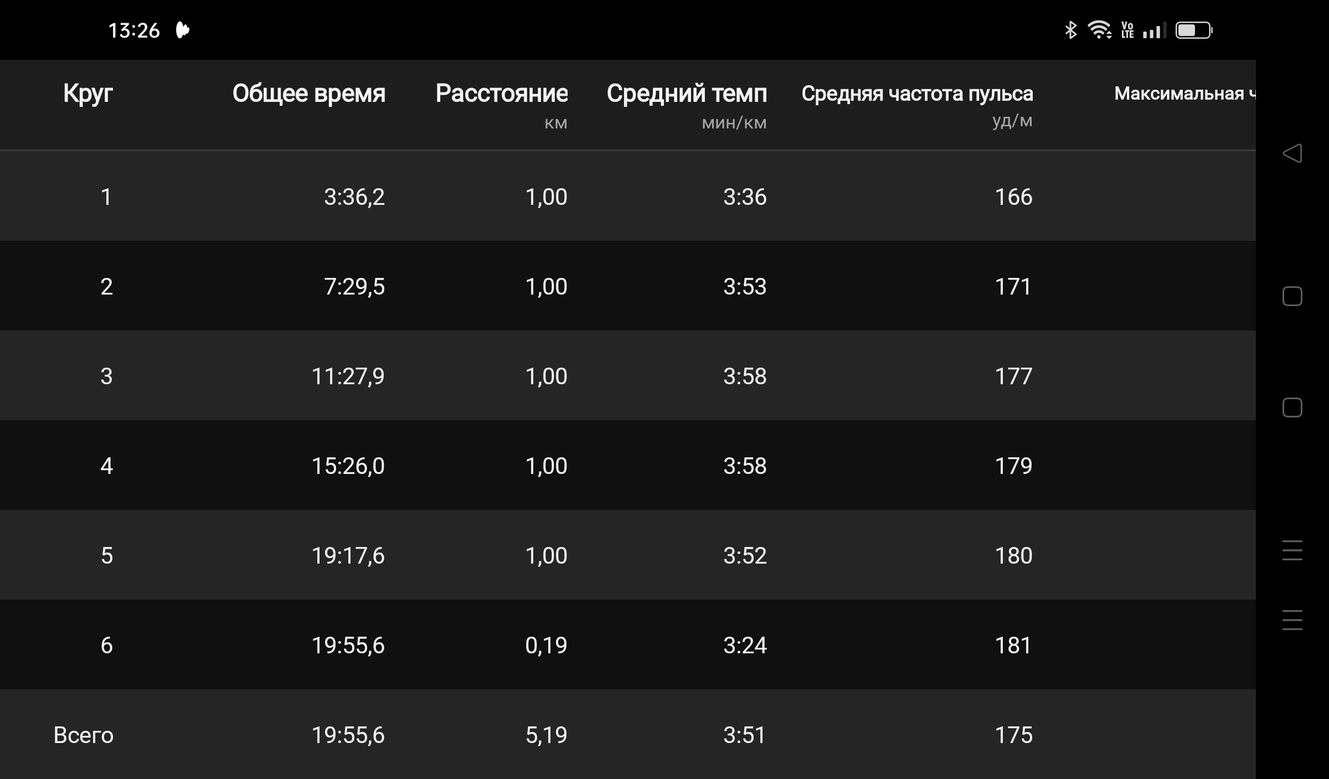1329x779 pixels.
Task: Tap the Wi-Fi status icon
Action: point(1099,30)
